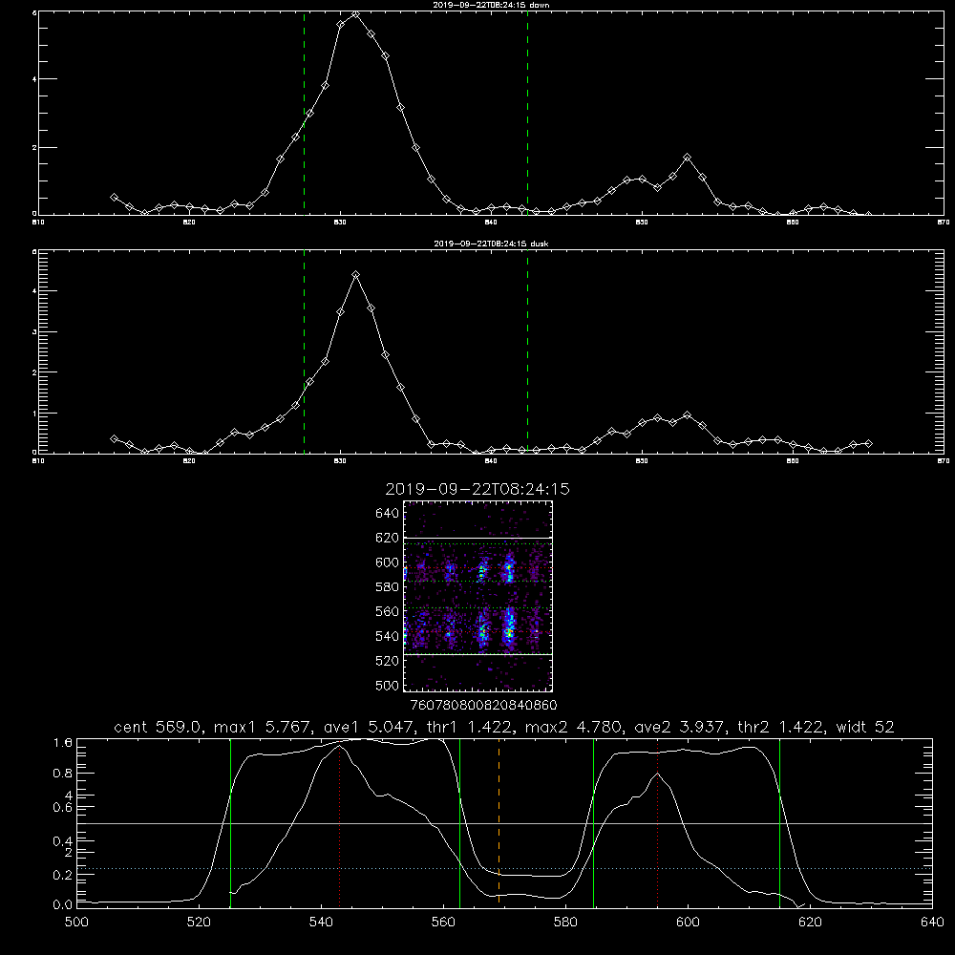955x955 pixels.
Task: Click the "760780800820840860" axis labels under spectral image
Action: point(483,706)
